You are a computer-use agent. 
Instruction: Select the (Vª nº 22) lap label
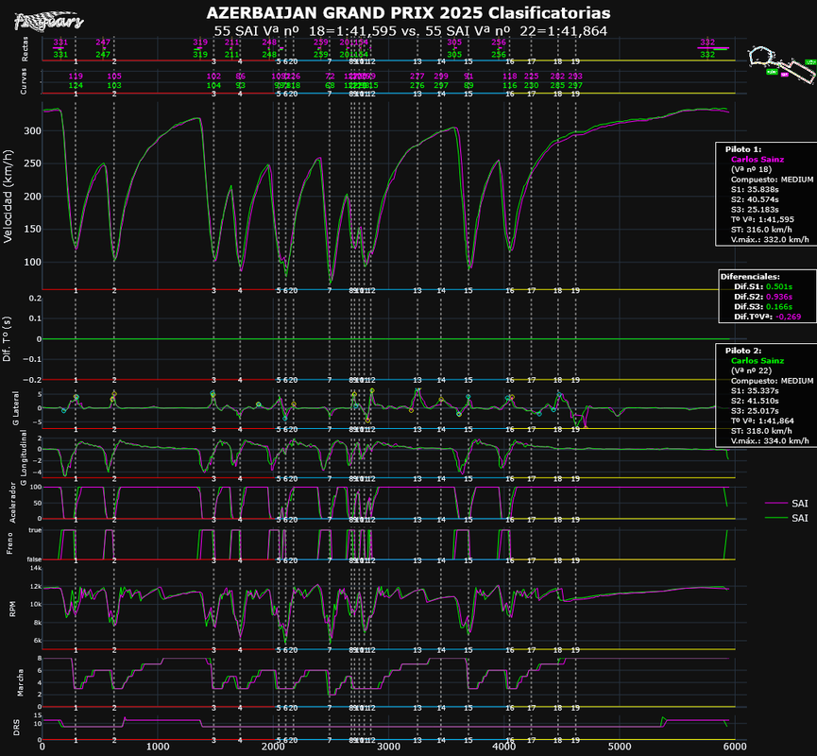[x=751, y=370]
